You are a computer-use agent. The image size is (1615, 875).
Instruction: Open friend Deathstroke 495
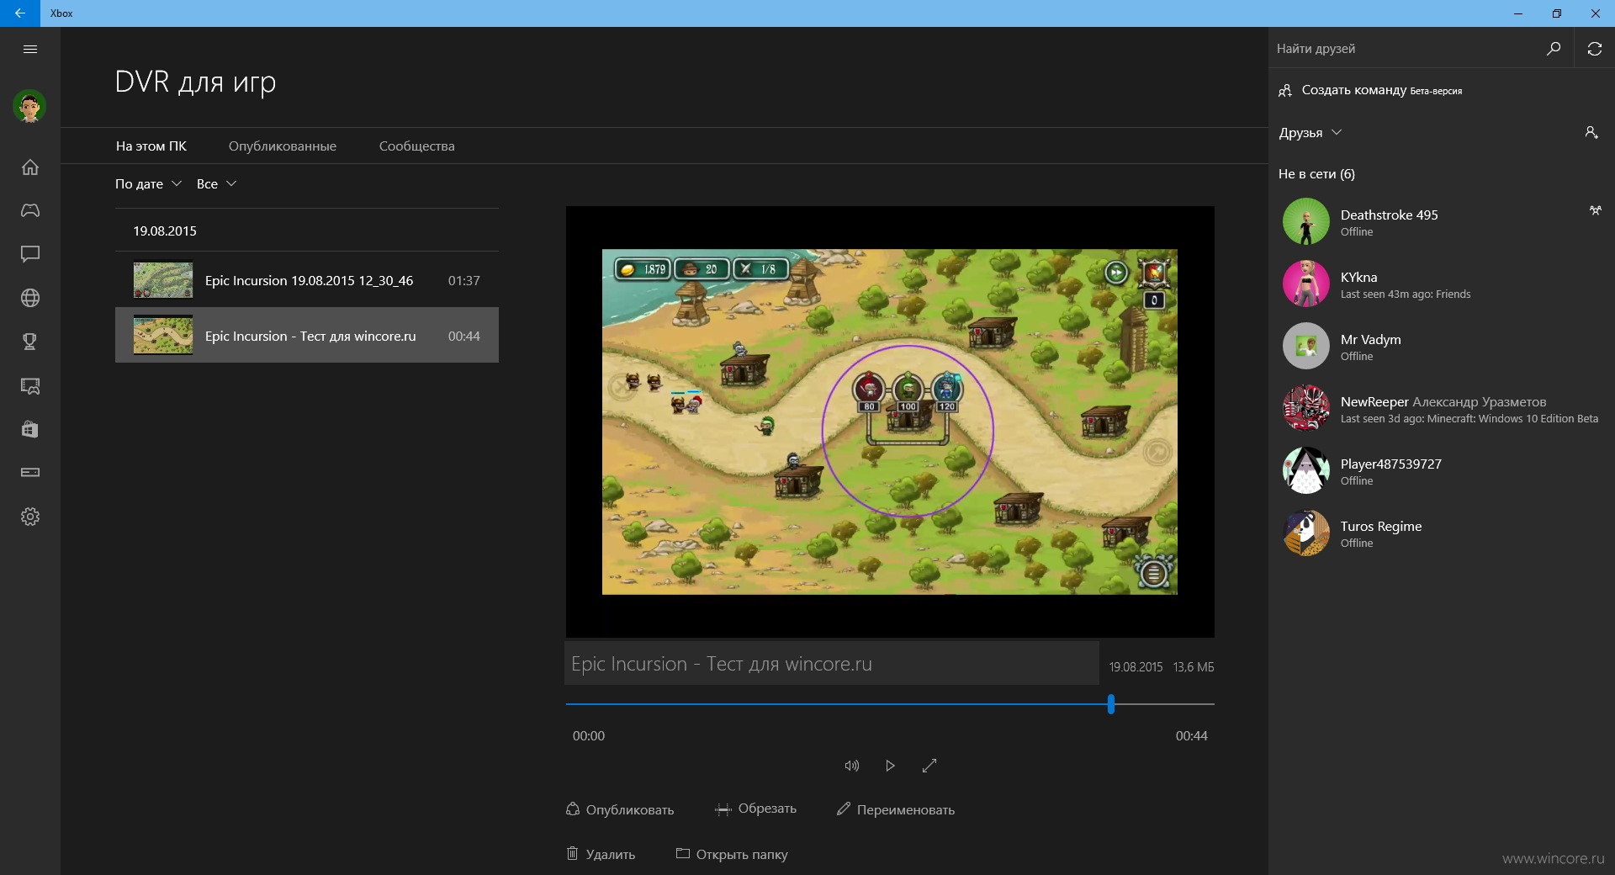click(1442, 222)
